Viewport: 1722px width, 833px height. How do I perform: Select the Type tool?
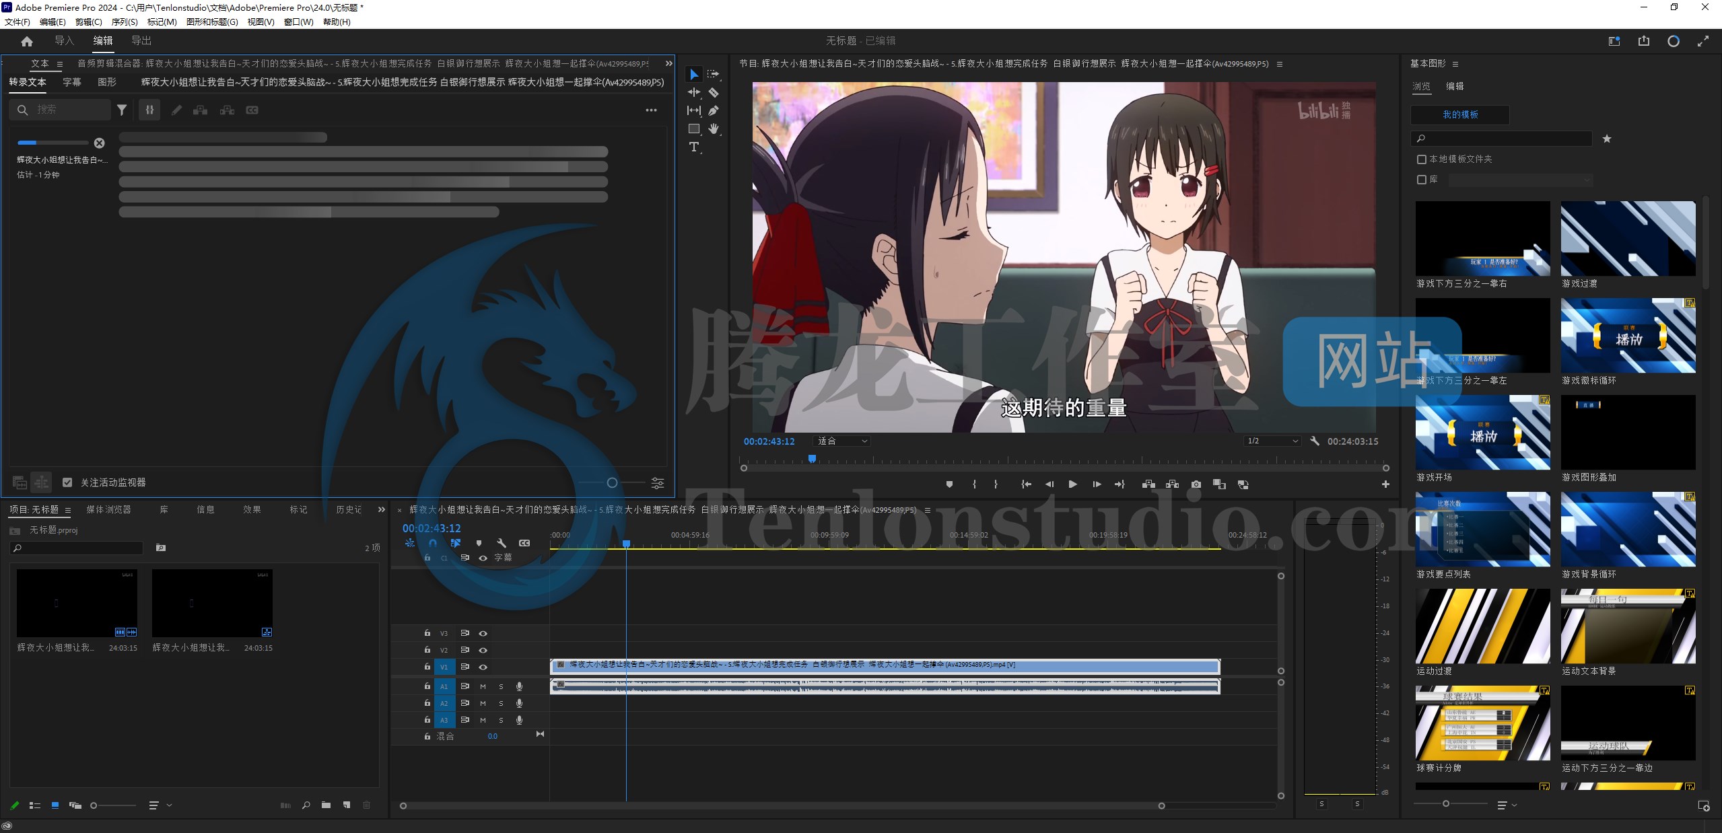(694, 147)
